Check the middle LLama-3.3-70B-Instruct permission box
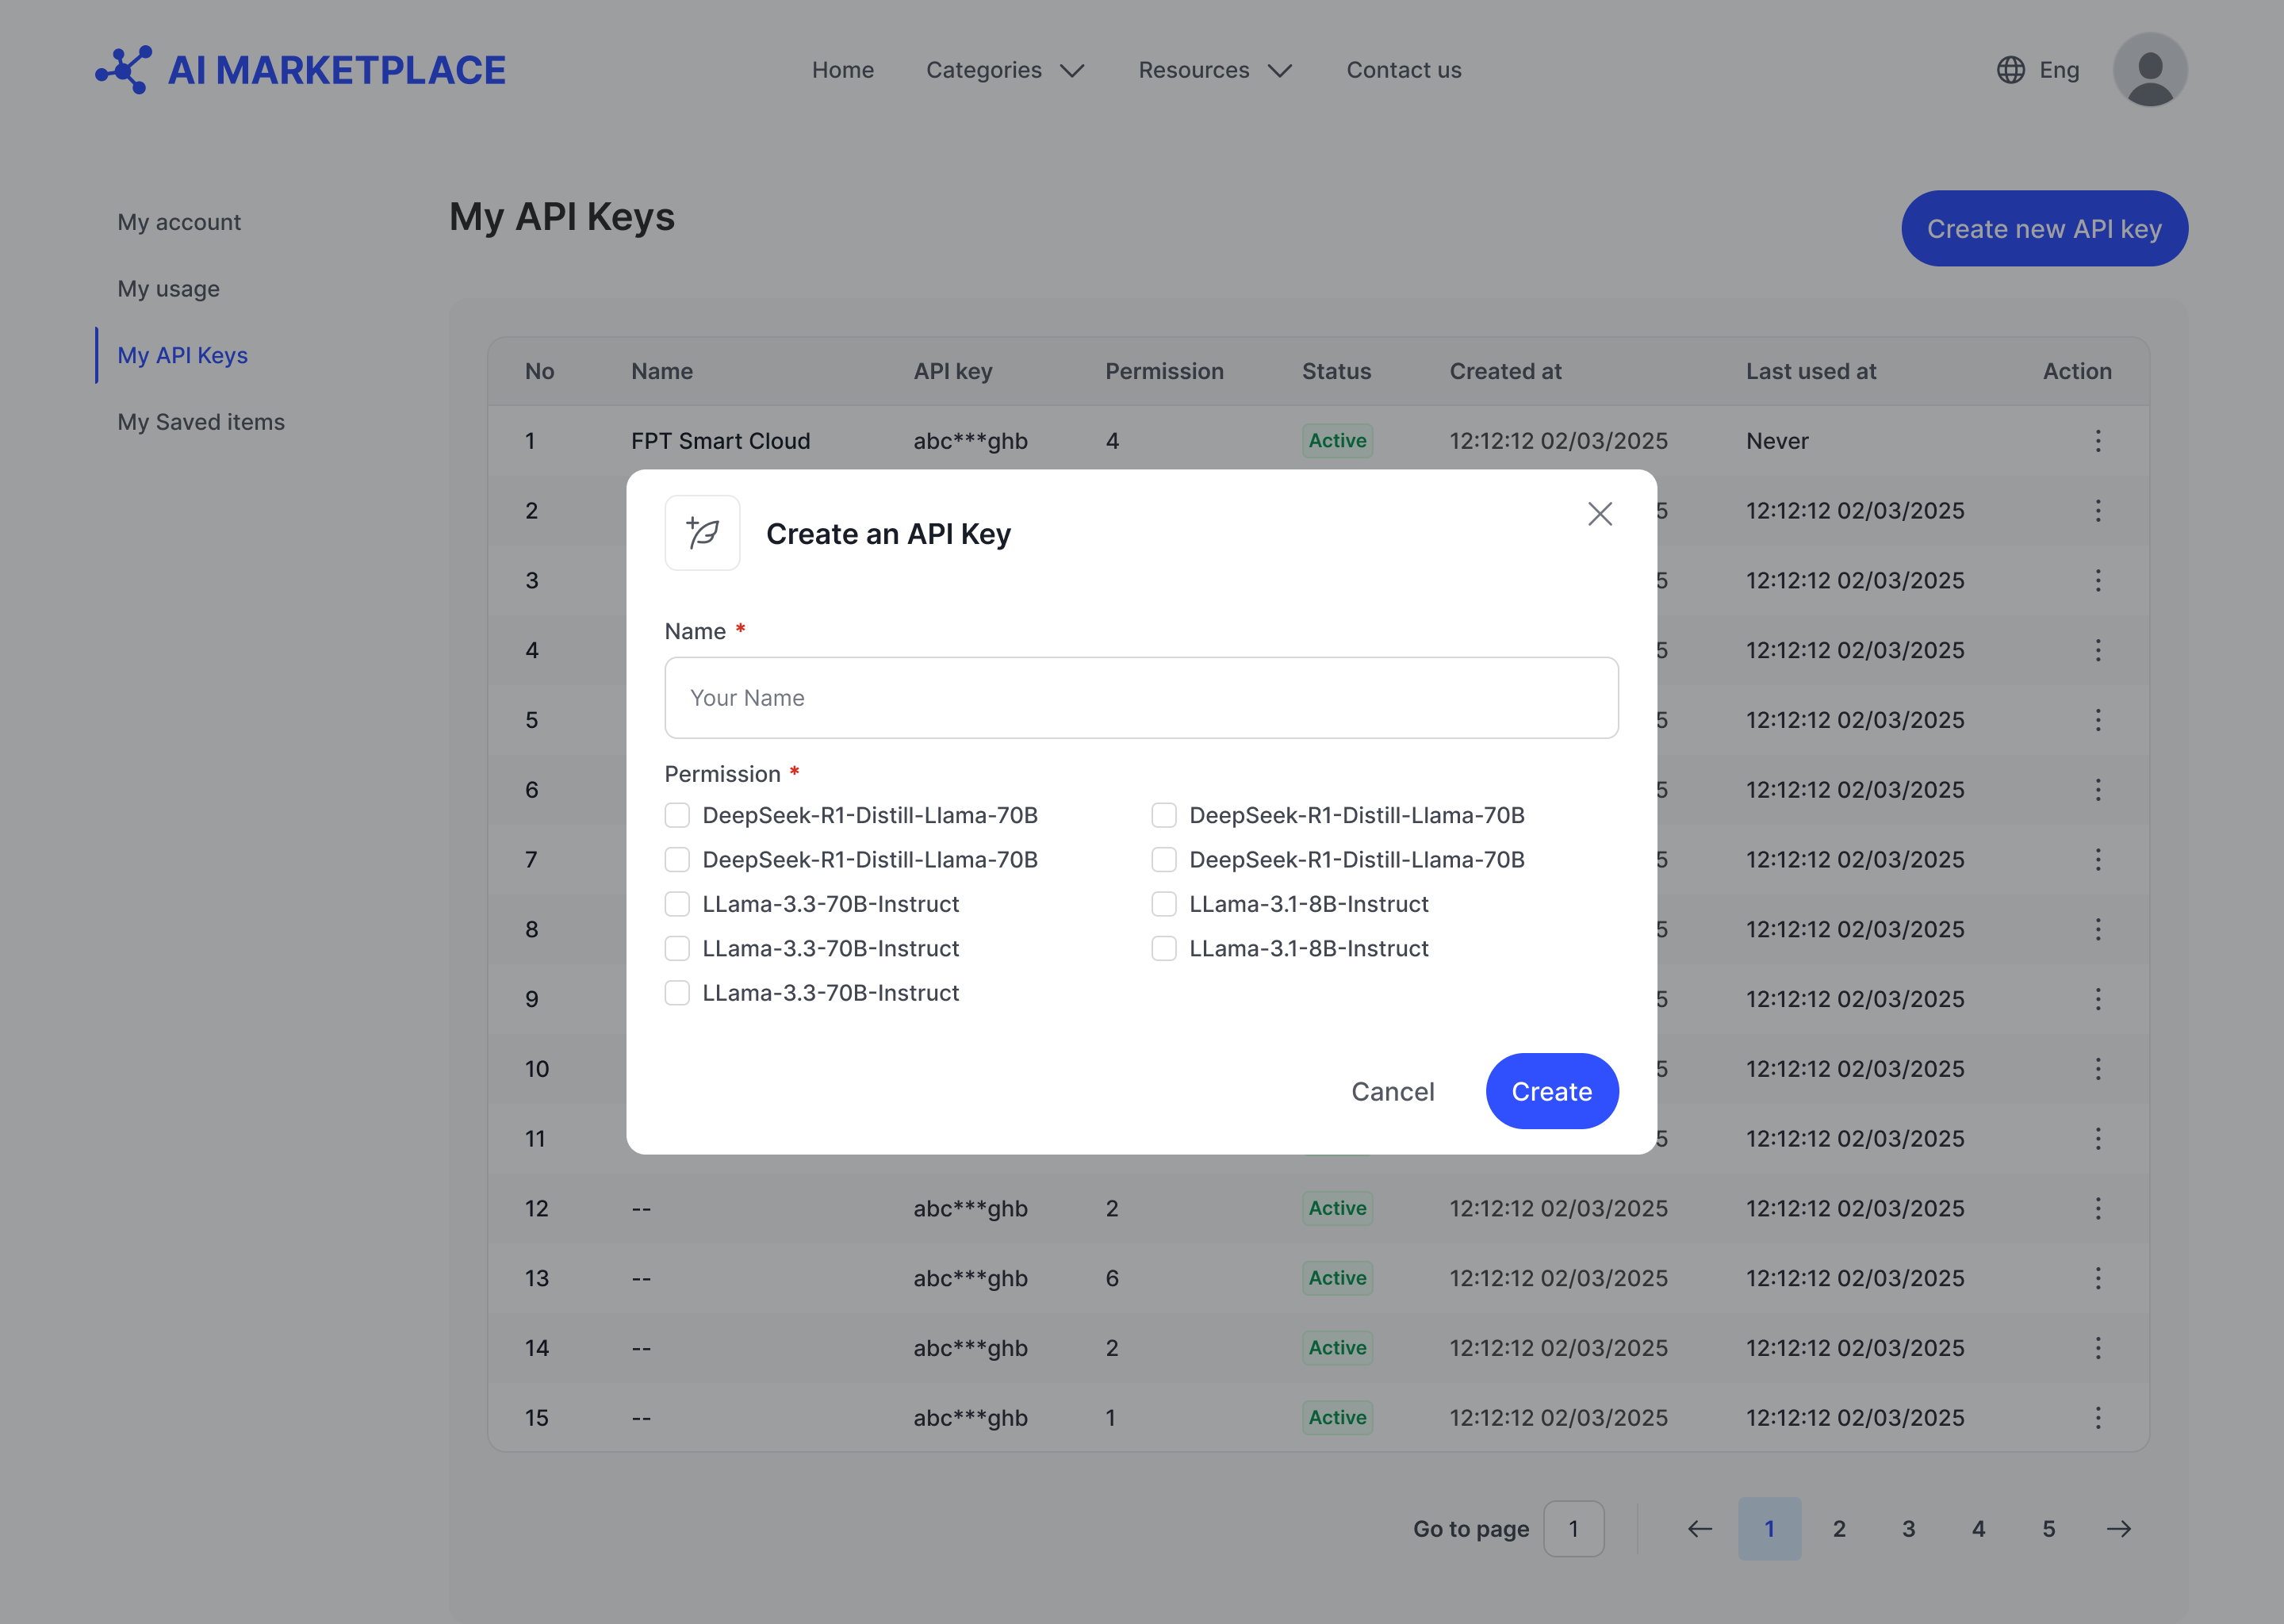This screenshot has width=2284, height=1624. click(677, 949)
